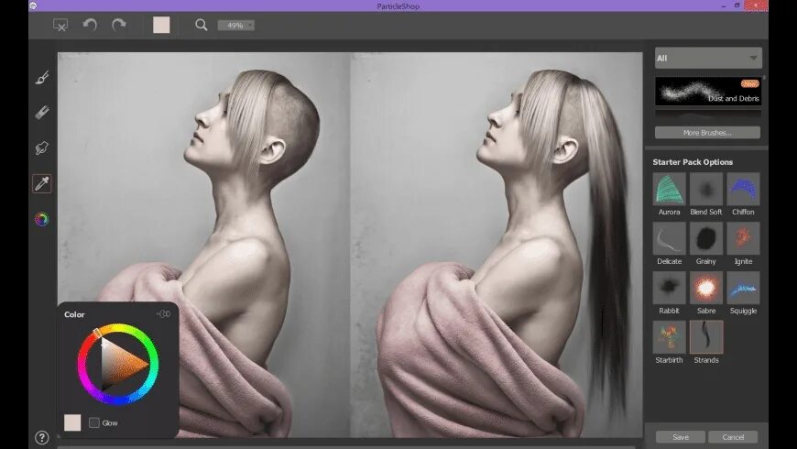
Task: Undo the last stroke
Action: click(x=90, y=25)
